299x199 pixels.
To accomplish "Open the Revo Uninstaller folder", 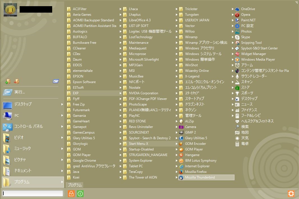I will click(x=150, y=127).
